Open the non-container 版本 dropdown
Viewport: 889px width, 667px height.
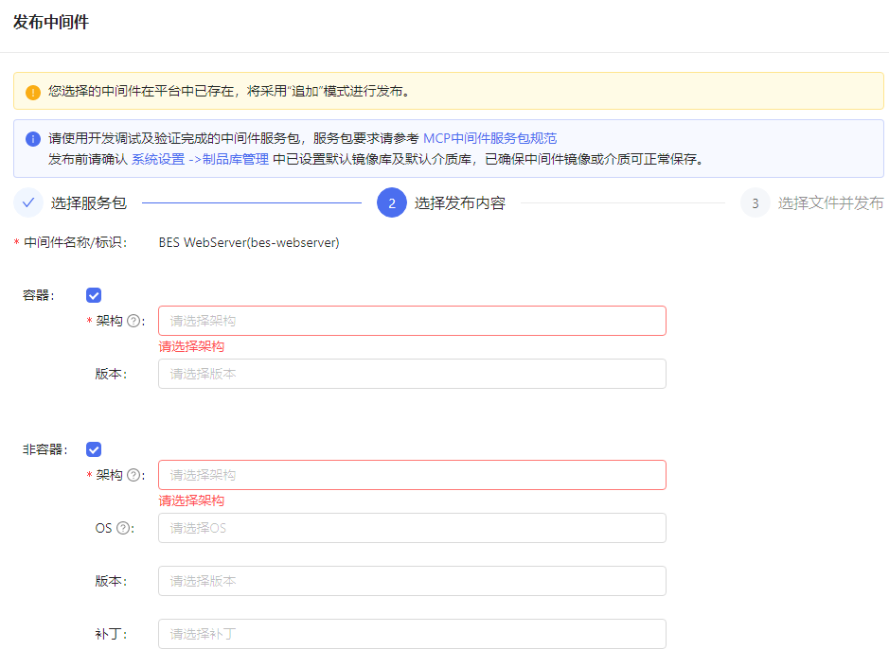412,581
